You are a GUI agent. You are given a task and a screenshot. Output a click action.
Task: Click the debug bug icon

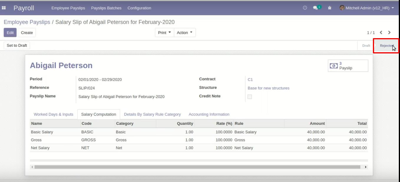(330, 8)
